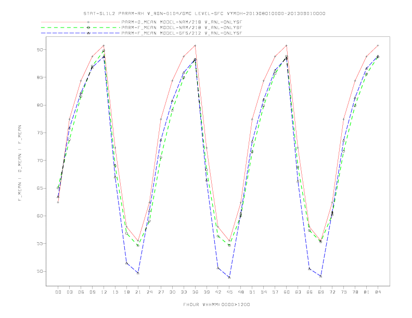The image size is (412, 318).
Task: Click the red solid legend line sample
Action: pyautogui.click(x=81, y=22)
